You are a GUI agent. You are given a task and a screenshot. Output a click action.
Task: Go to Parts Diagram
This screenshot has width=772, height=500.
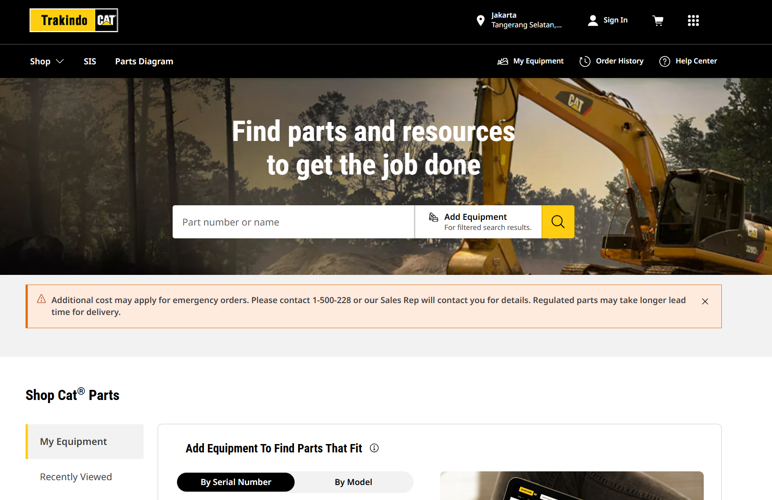144,61
